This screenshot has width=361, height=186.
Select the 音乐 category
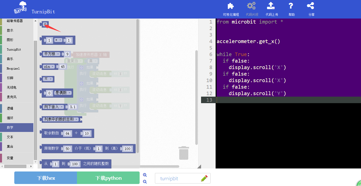click(17, 59)
